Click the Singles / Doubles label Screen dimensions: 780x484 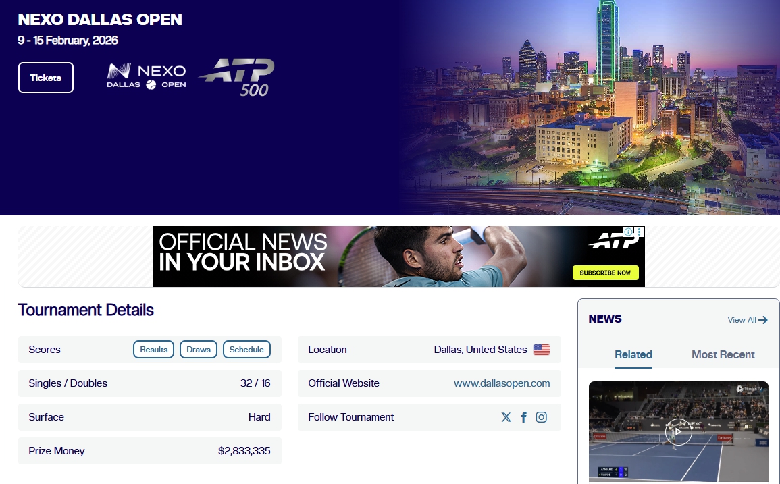[68, 383]
